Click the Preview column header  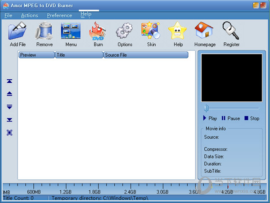(36, 55)
